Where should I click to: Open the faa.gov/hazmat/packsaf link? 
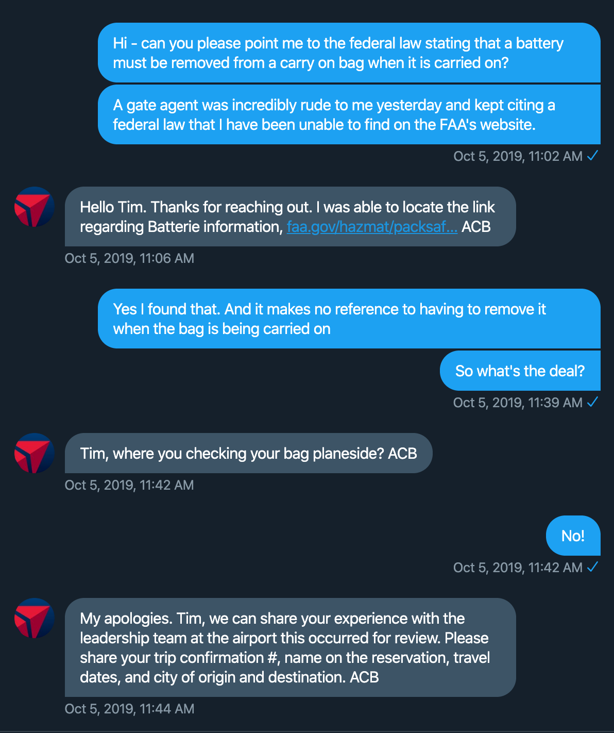click(372, 227)
